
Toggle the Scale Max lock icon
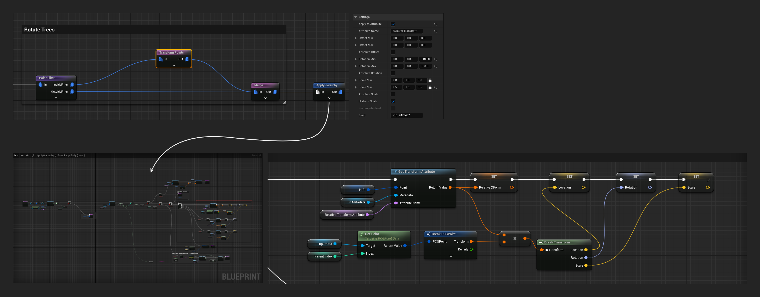point(430,87)
